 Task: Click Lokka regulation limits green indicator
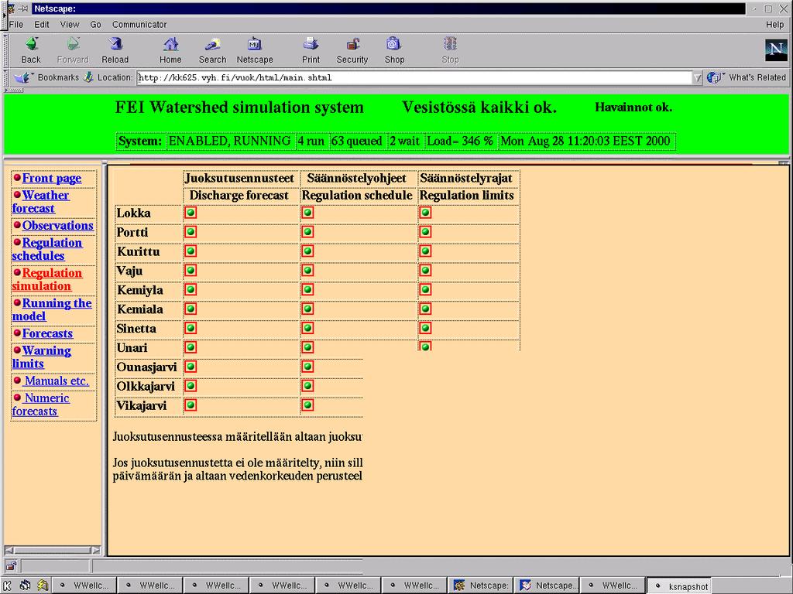pos(425,213)
